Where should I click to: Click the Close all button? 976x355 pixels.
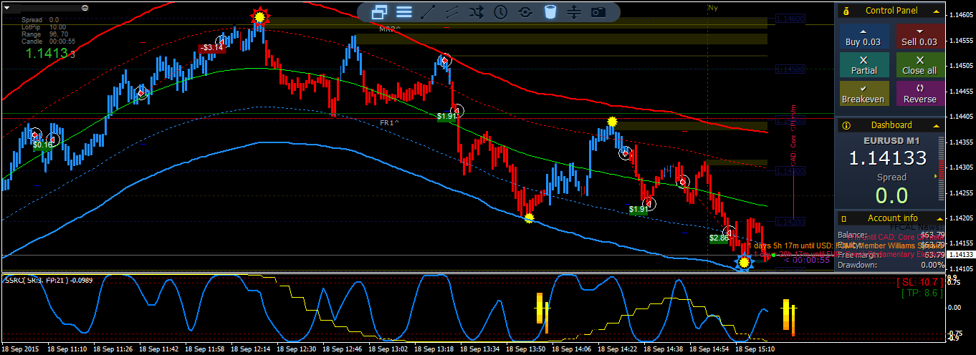pos(920,66)
